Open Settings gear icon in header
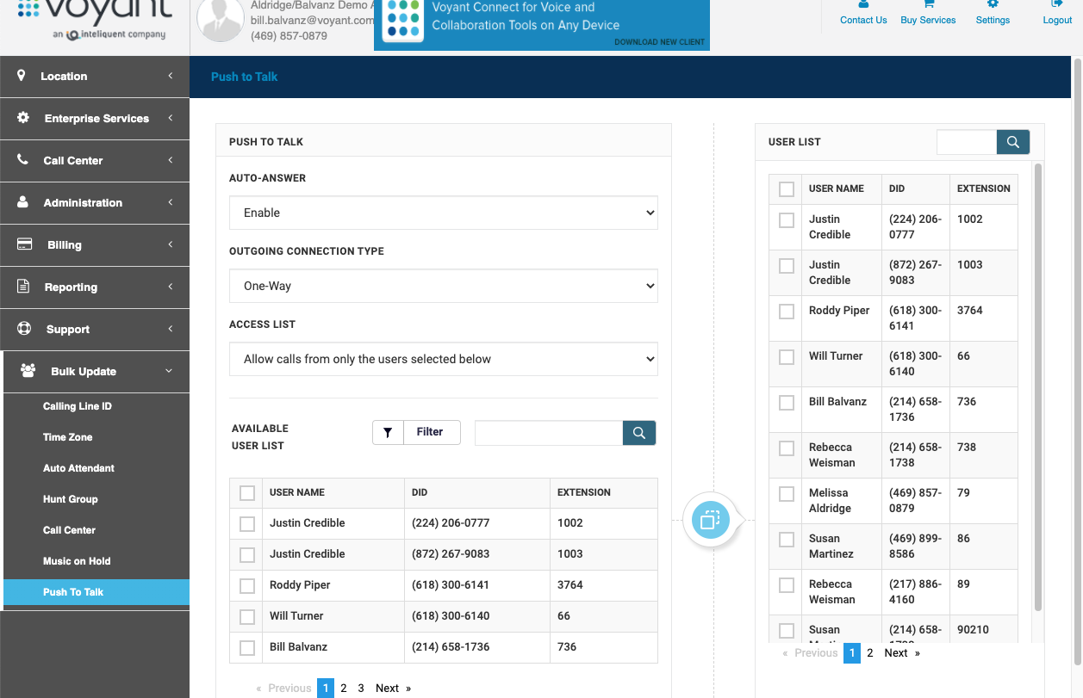Viewport: 1083px width, 698px height. (x=993, y=5)
